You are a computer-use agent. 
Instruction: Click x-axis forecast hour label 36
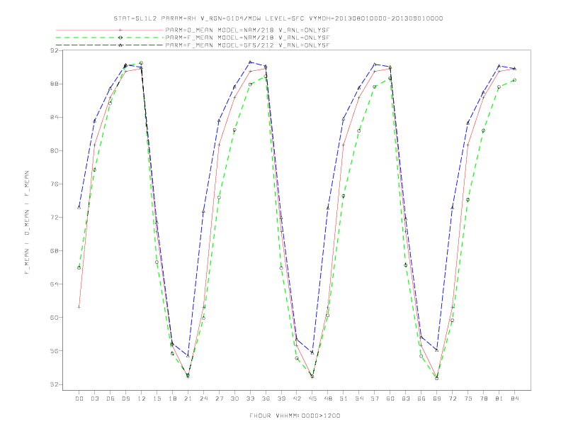pyautogui.click(x=266, y=399)
